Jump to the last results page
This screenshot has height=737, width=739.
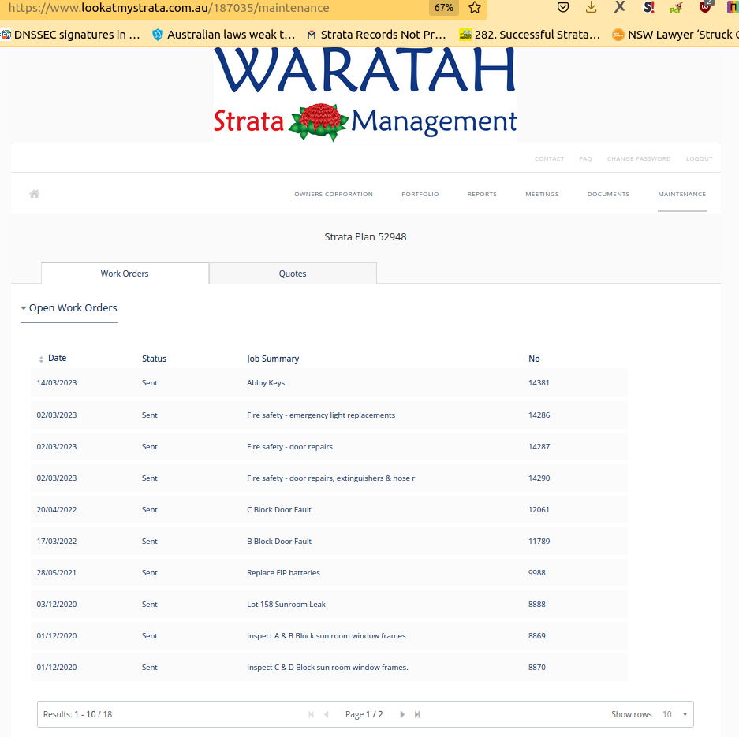[x=417, y=714]
